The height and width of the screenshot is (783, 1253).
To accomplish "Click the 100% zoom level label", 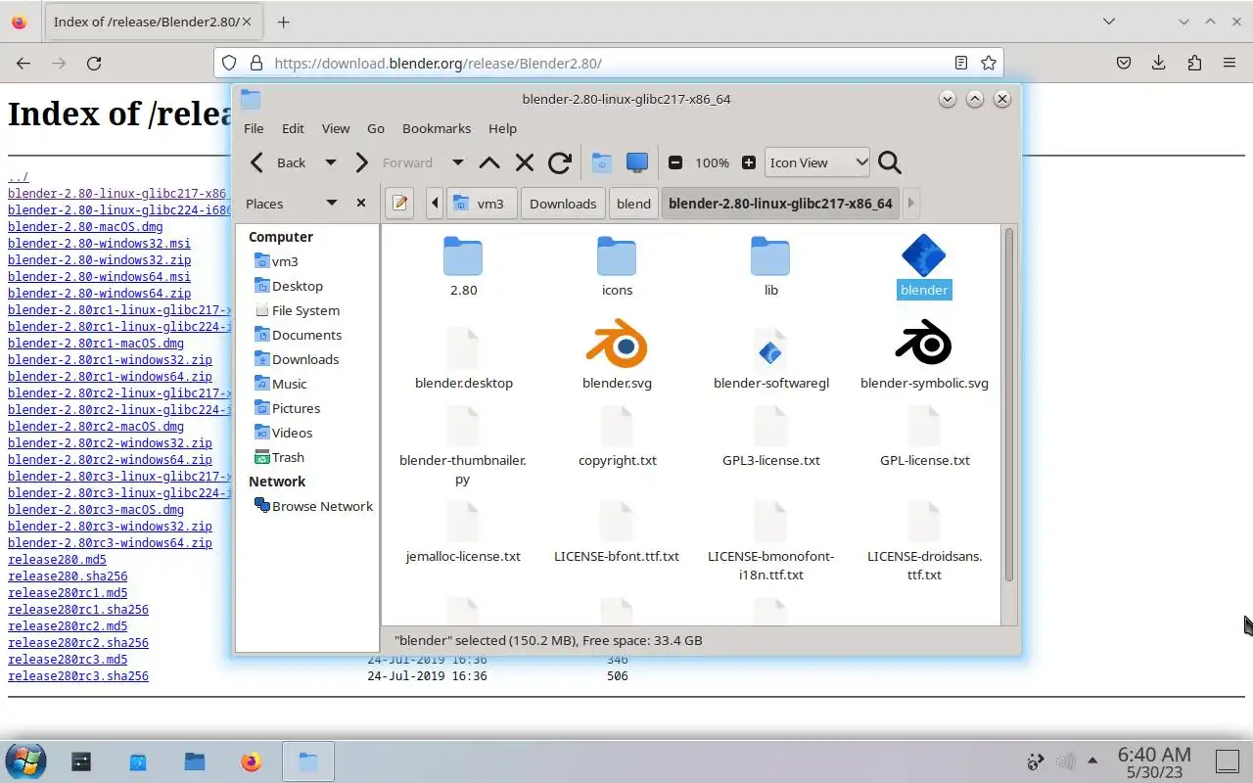I will 712,162.
